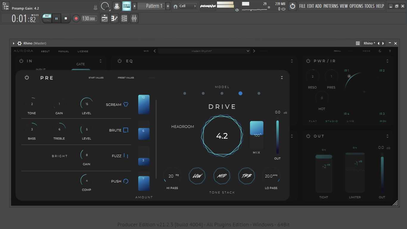The height and width of the screenshot is (229, 407).
Task: Click the record button
Action: 76,18
